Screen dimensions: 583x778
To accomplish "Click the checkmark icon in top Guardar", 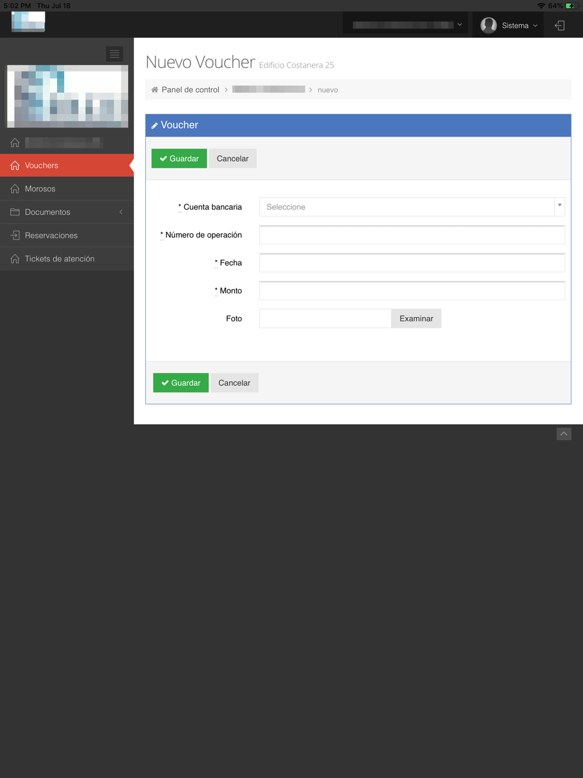I will click(163, 159).
